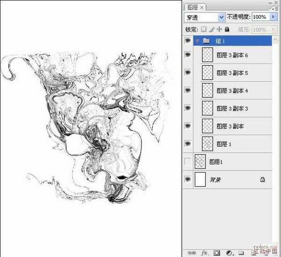This screenshot has height=257, width=281.
Task: Hide the 背景 layer eye icon
Action: [x=188, y=179]
